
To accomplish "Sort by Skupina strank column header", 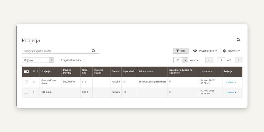I will pyautogui.click(x=101, y=71).
